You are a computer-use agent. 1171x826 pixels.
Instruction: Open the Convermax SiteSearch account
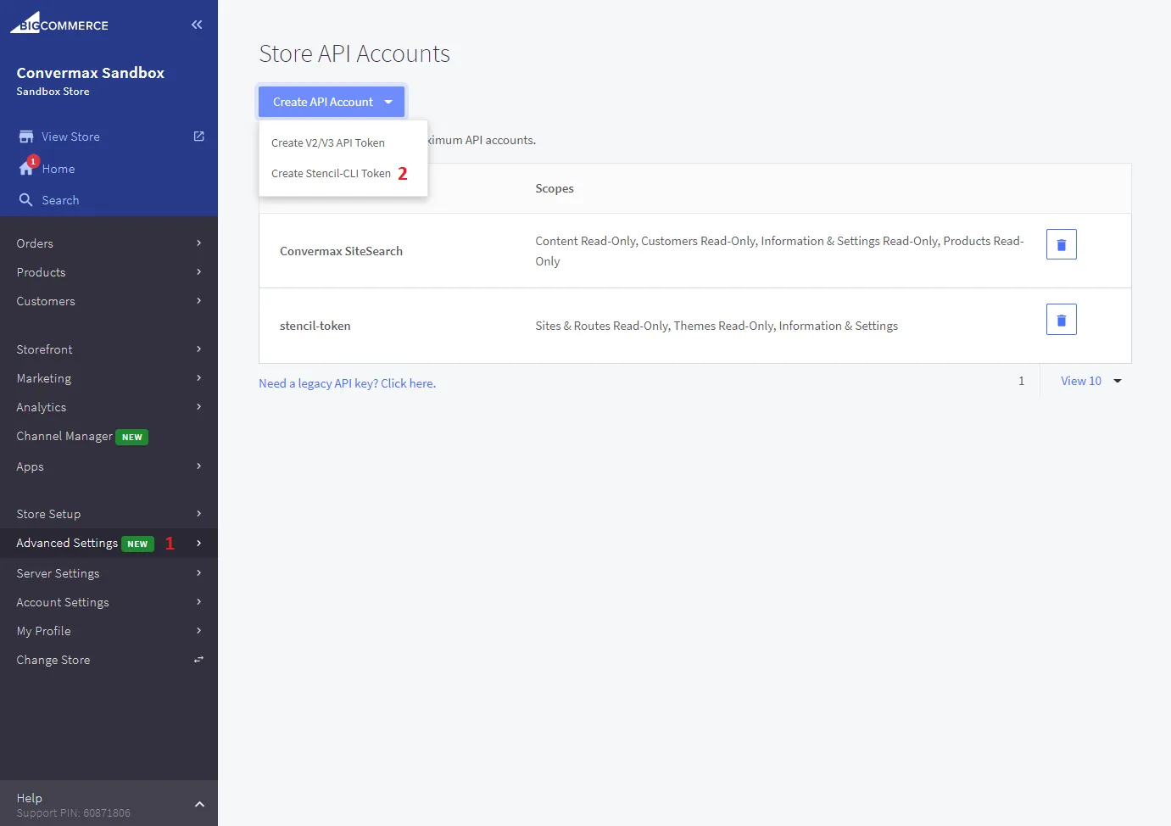341,251
